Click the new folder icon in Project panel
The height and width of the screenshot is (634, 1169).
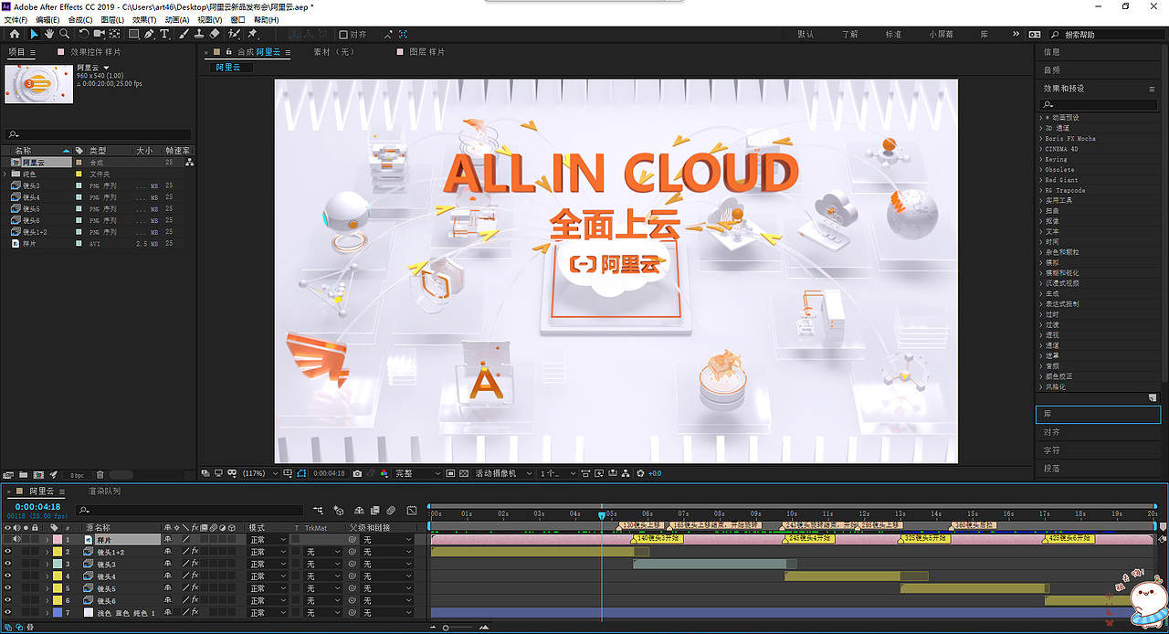pyautogui.click(x=23, y=474)
